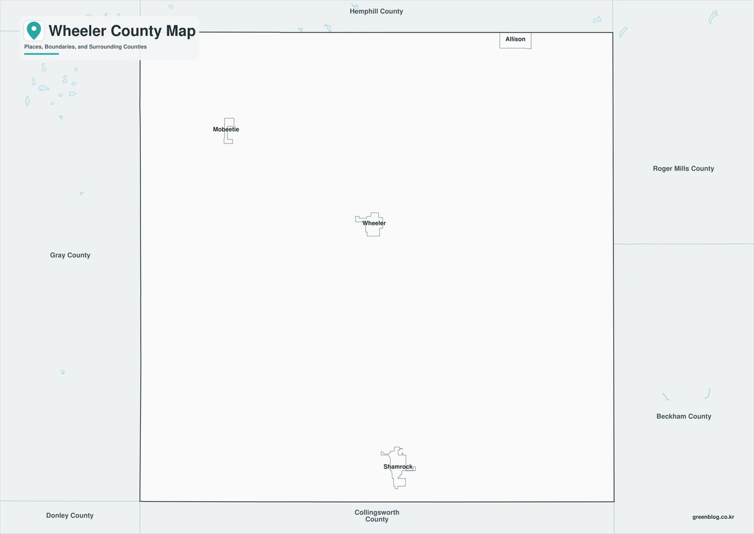Select the Donley County label
Image resolution: width=754 pixels, height=534 pixels.
70,516
